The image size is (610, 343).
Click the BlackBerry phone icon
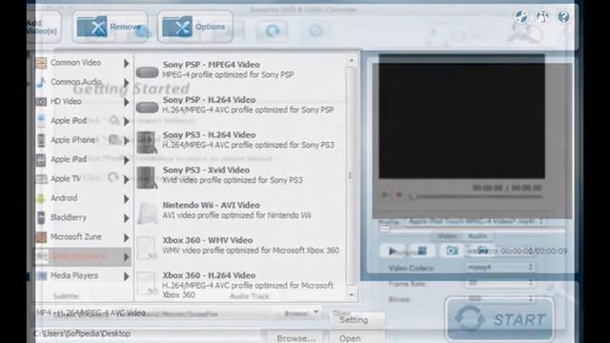click(x=41, y=218)
